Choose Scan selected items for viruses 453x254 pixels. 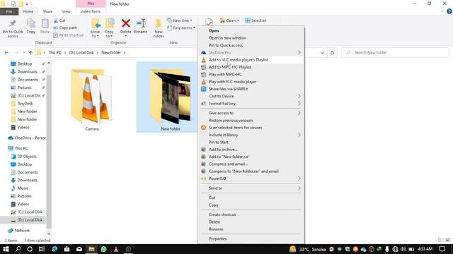251,128
